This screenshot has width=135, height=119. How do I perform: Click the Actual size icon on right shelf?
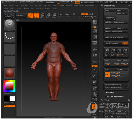95,31
